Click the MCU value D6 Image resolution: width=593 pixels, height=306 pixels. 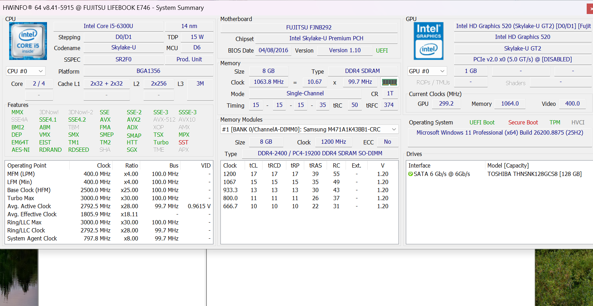click(197, 47)
